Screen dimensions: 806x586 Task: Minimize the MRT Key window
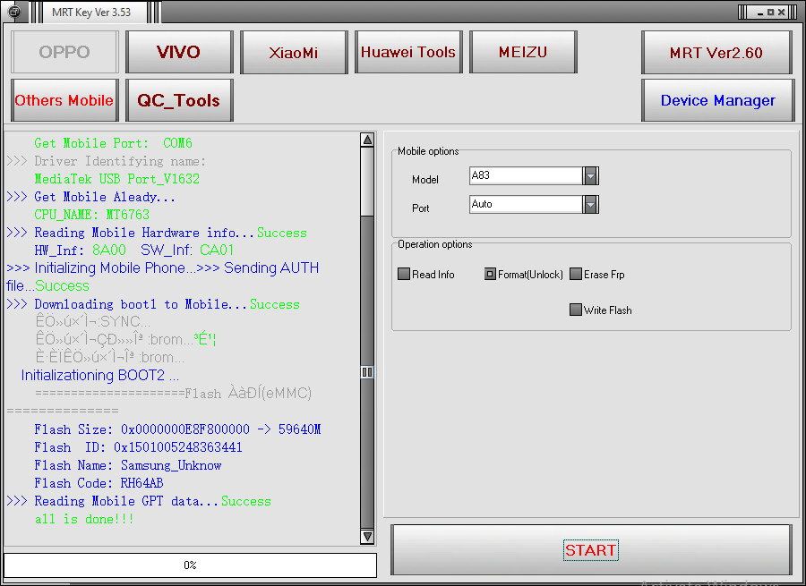point(759,13)
